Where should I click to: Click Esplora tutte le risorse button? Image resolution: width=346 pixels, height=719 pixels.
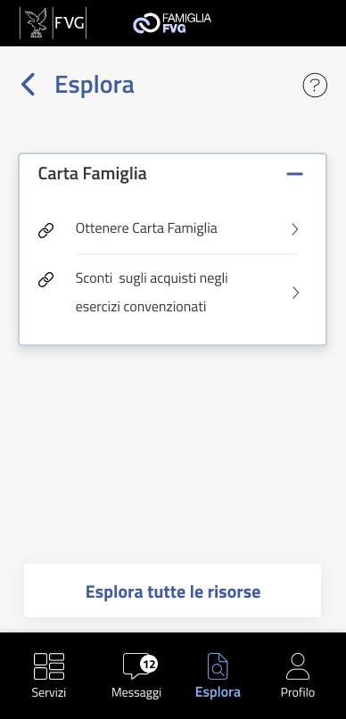click(x=172, y=591)
